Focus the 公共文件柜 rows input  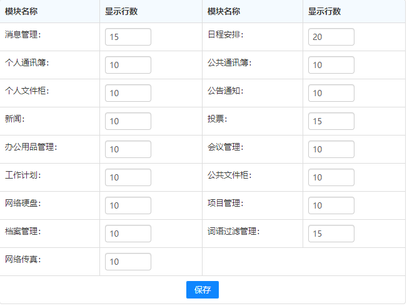[x=331, y=177]
